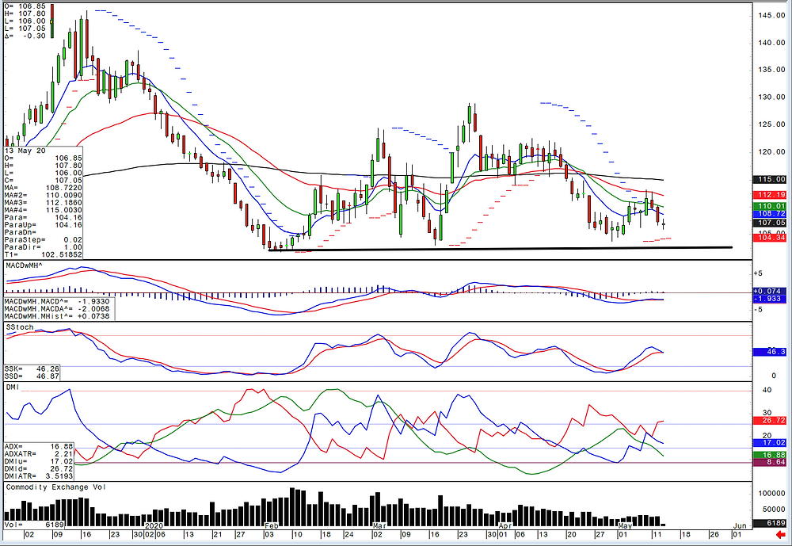
Task: Select the red 104.34 parabolic price tag
Action: pyautogui.click(x=770, y=237)
